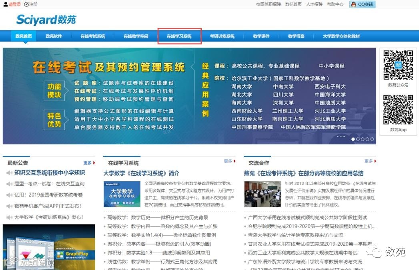Open 帮助中心 top link
419x270 pixels.
click(335, 4)
